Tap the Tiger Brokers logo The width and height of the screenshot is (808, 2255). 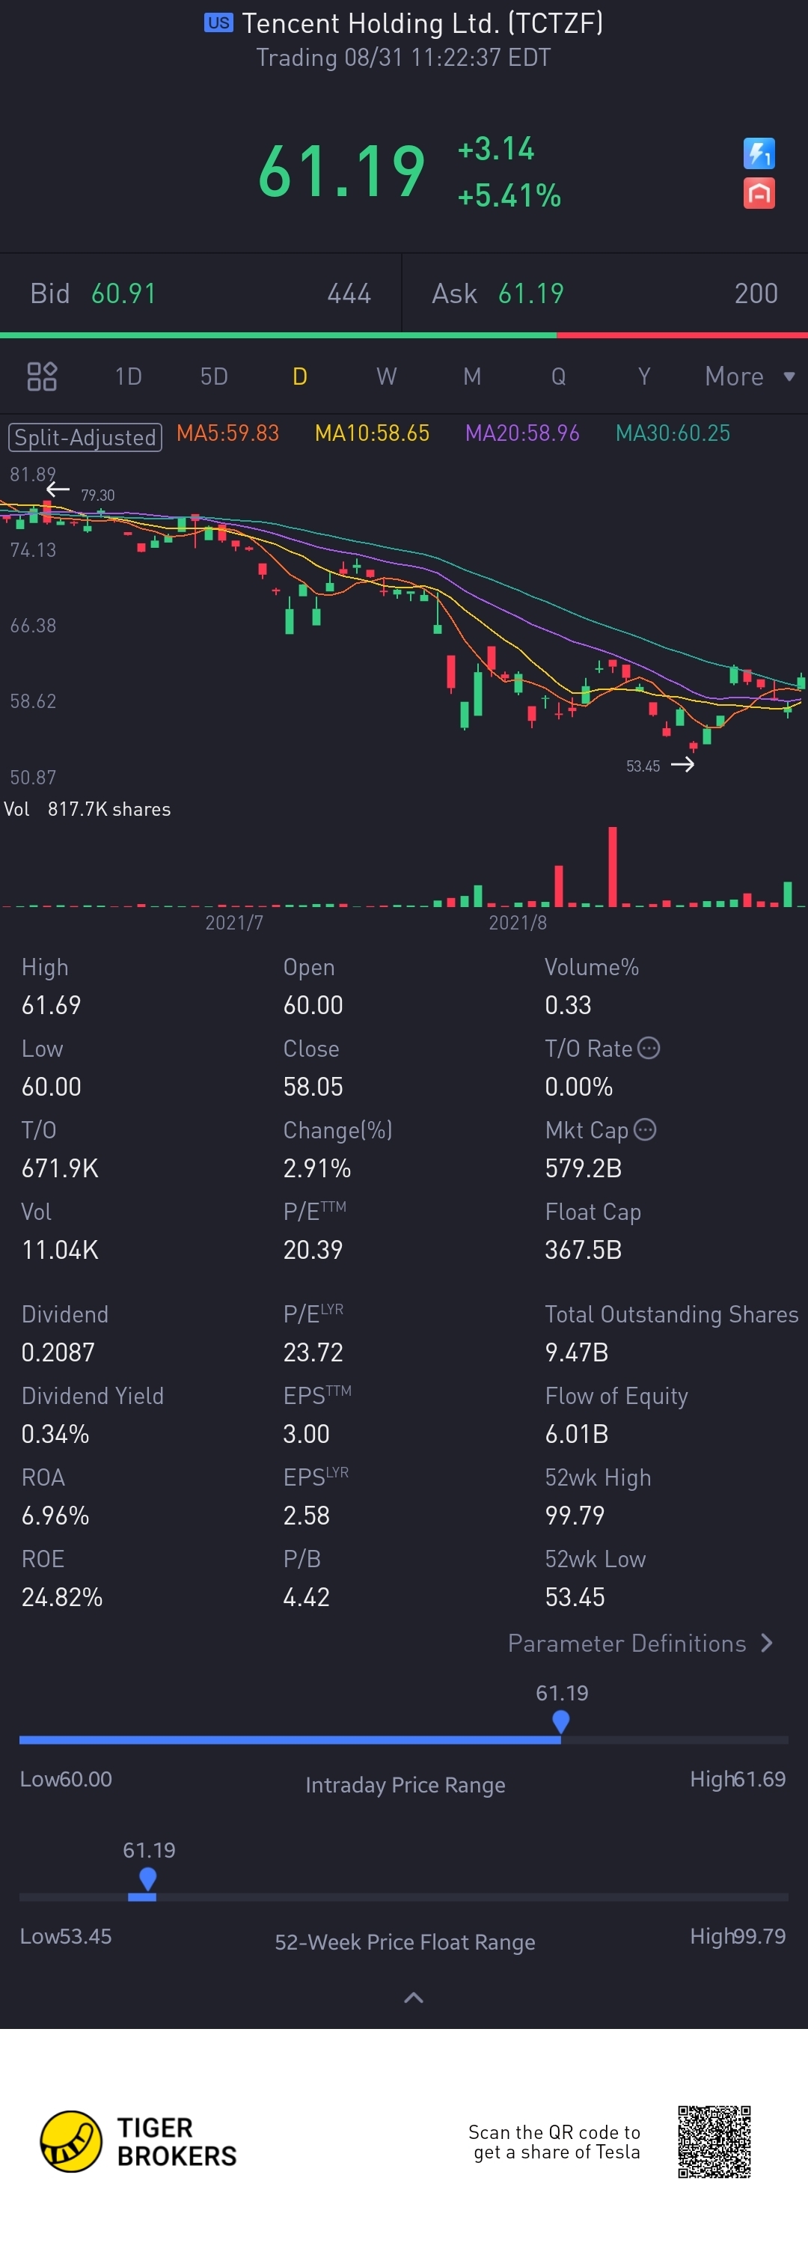coord(138,2140)
